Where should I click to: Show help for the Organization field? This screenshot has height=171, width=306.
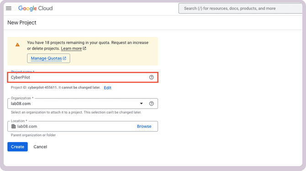[x=152, y=104]
